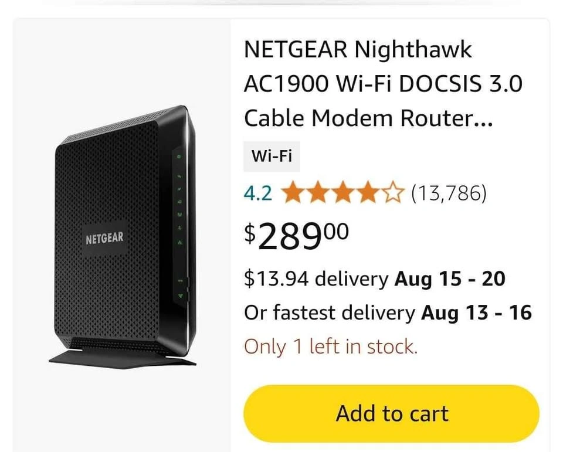Click the Aug 13 - 16 fastest delivery date
563x452 pixels.
coord(476,312)
